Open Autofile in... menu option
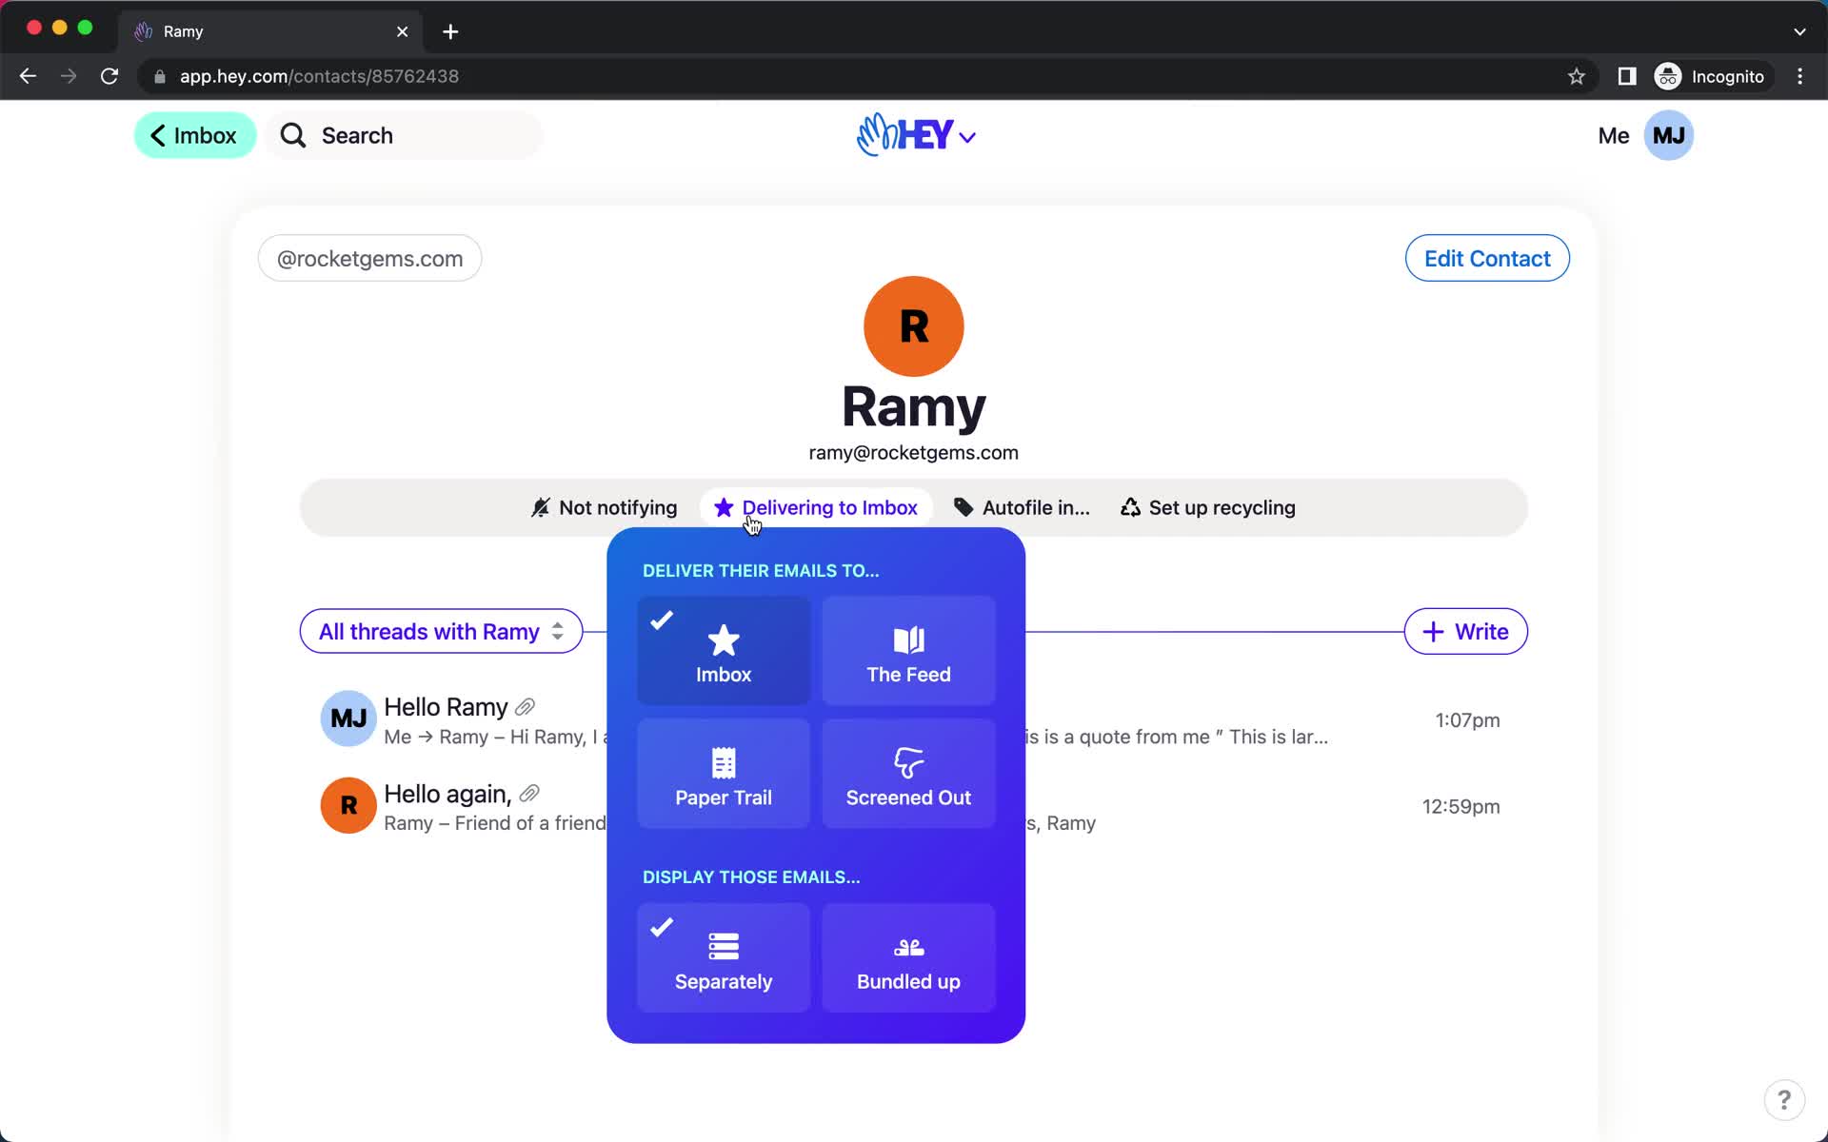 [x=1022, y=506]
